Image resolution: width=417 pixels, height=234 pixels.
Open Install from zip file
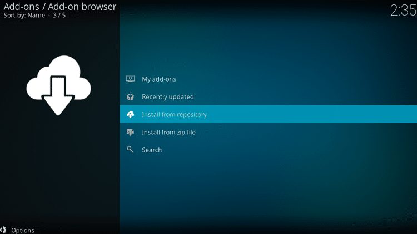click(269, 132)
